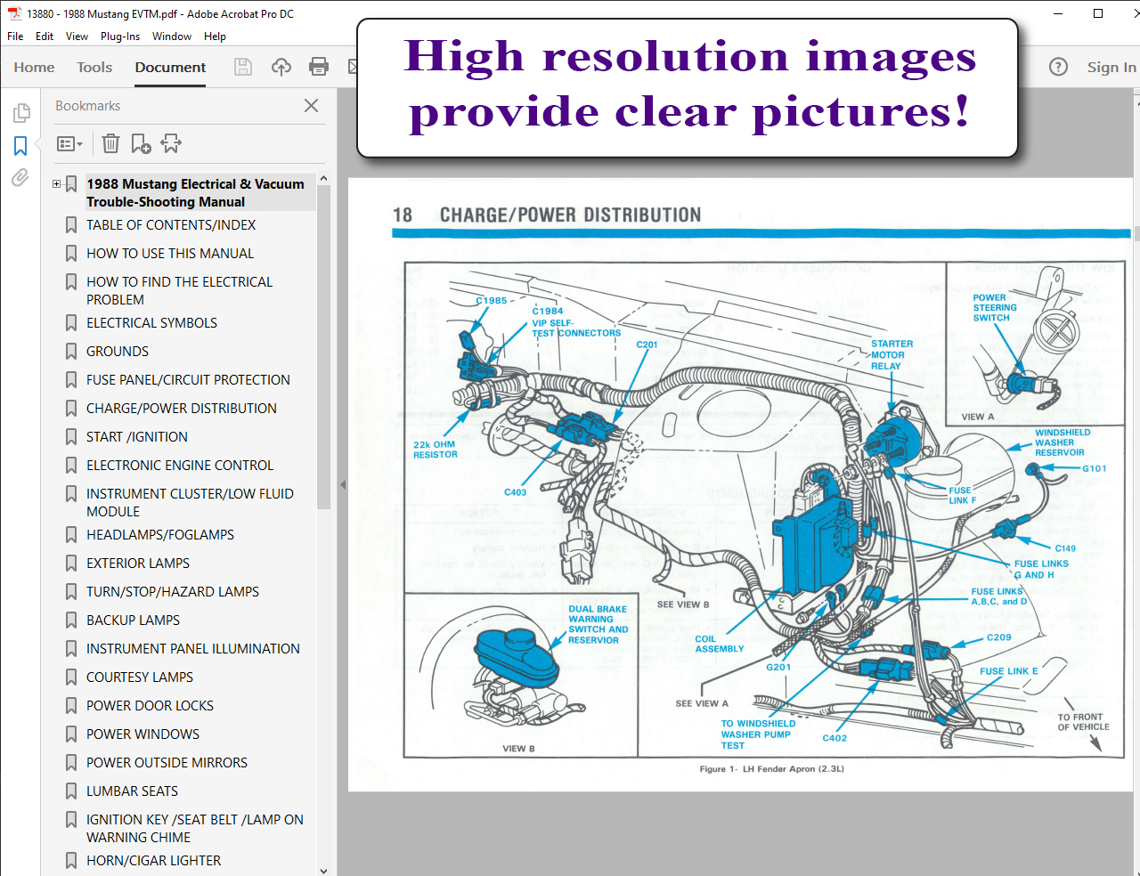Click the Find current bookmark icon
Image resolution: width=1140 pixels, height=876 pixels.
pyautogui.click(x=171, y=143)
